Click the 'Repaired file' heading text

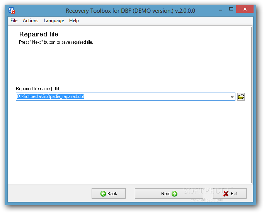point(39,34)
